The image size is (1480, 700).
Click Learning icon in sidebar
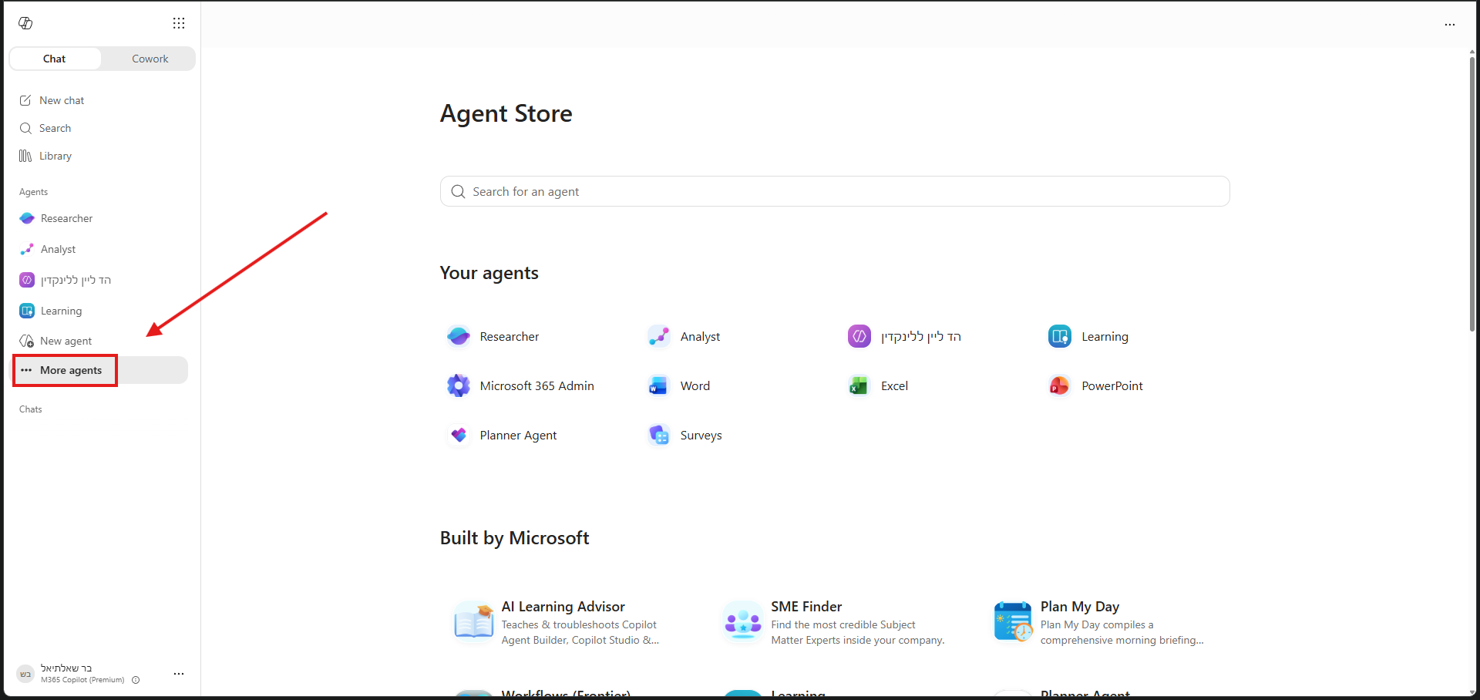click(x=27, y=311)
